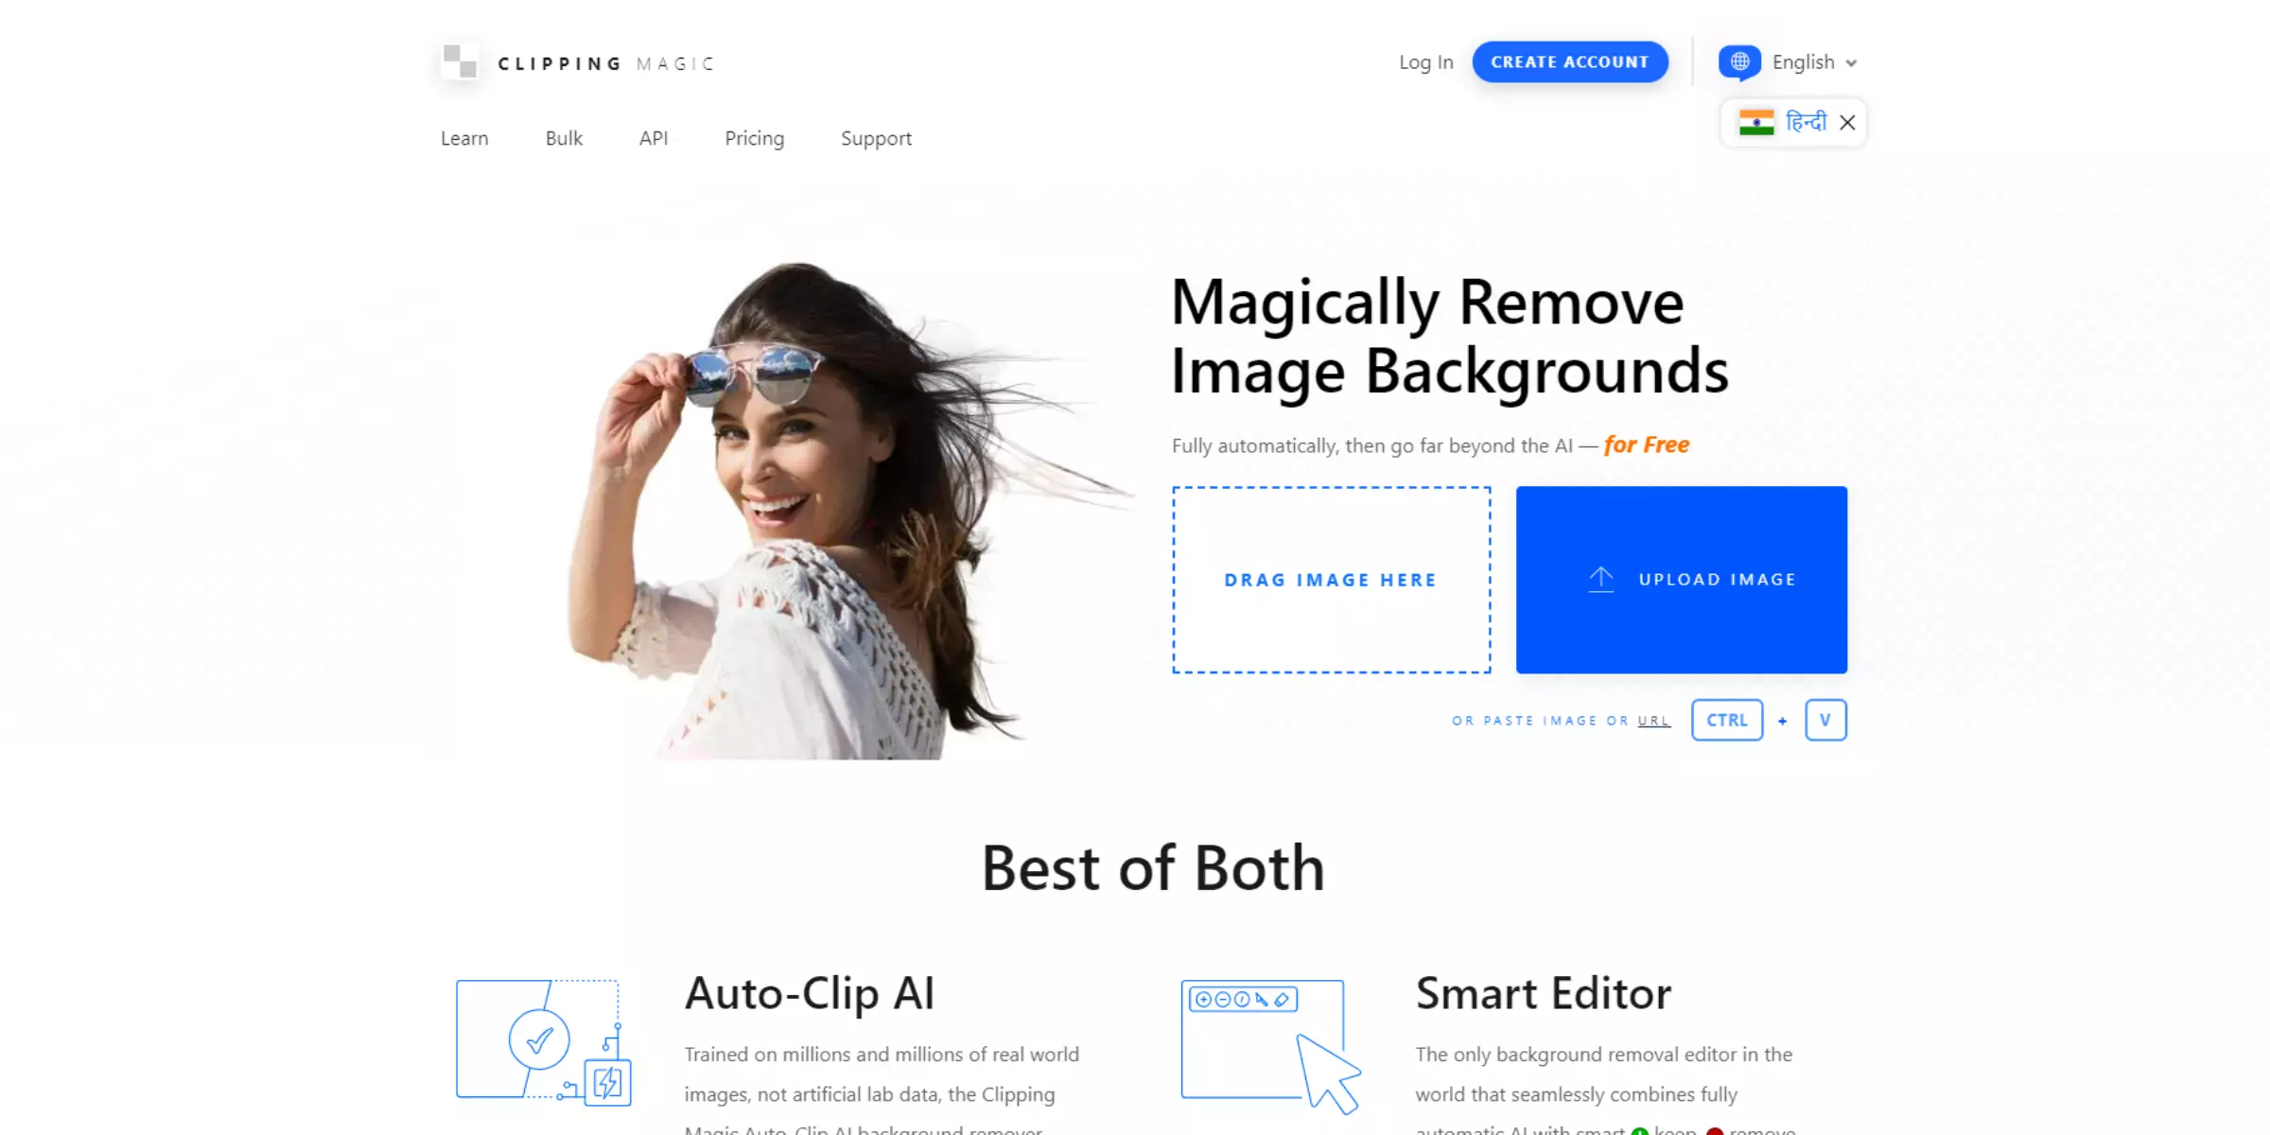Click the globe/language selector icon
The height and width of the screenshot is (1135, 2270).
click(x=1740, y=61)
